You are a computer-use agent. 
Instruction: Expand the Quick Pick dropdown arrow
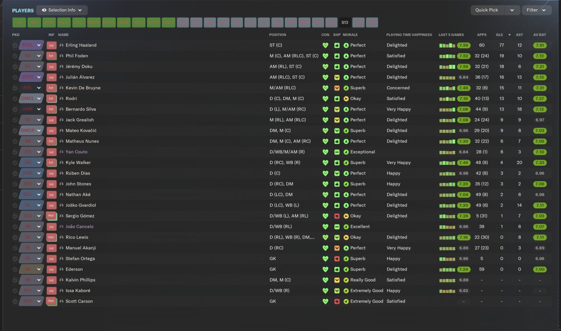click(512, 10)
